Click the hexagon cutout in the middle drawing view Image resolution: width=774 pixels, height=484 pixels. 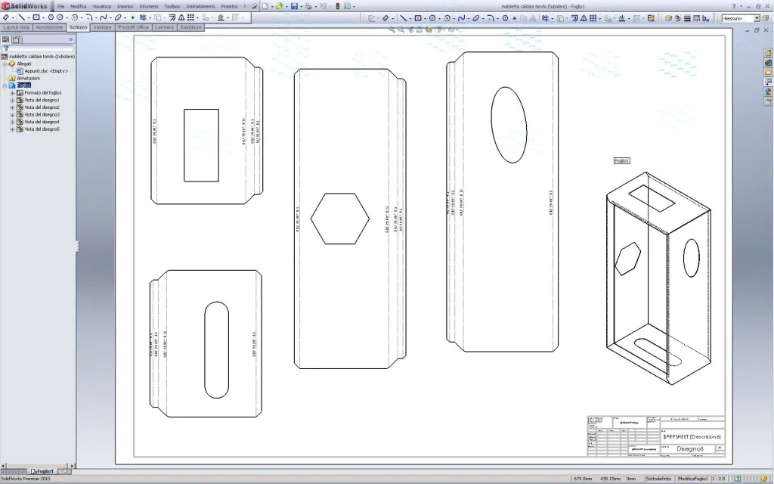pyautogui.click(x=340, y=219)
